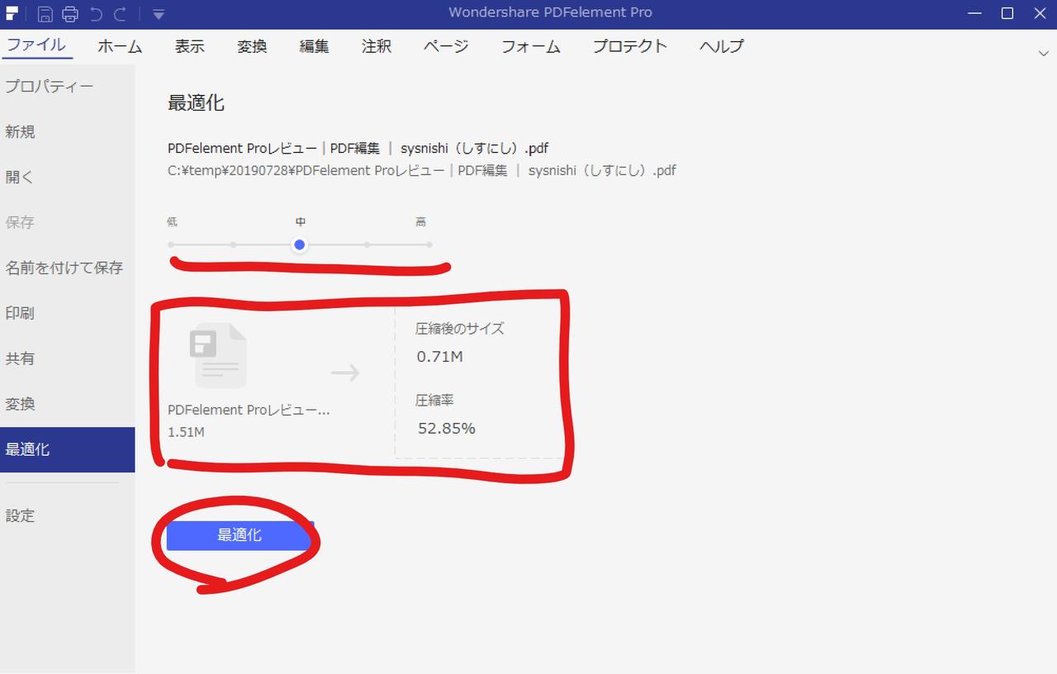The width and height of the screenshot is (1057, 674).
Task: Switch to the ホーム tab
Action: pos(120,46)
